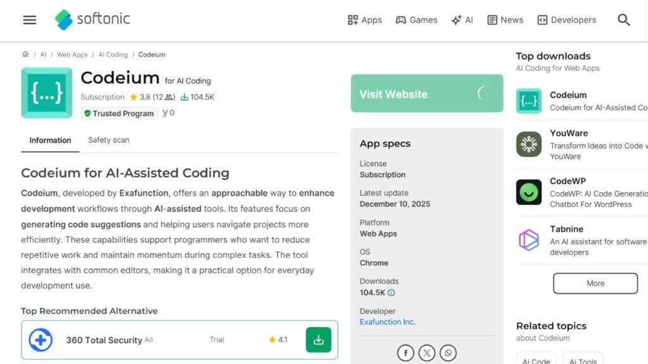Open the News section

pos(505,20)
